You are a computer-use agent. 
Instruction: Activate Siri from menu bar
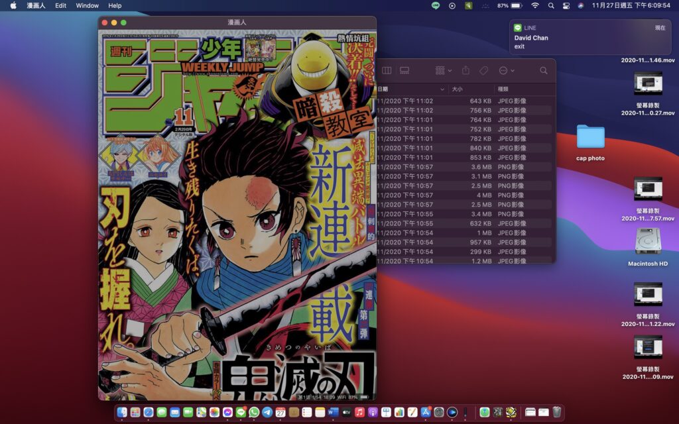click(x=581, y=5)
